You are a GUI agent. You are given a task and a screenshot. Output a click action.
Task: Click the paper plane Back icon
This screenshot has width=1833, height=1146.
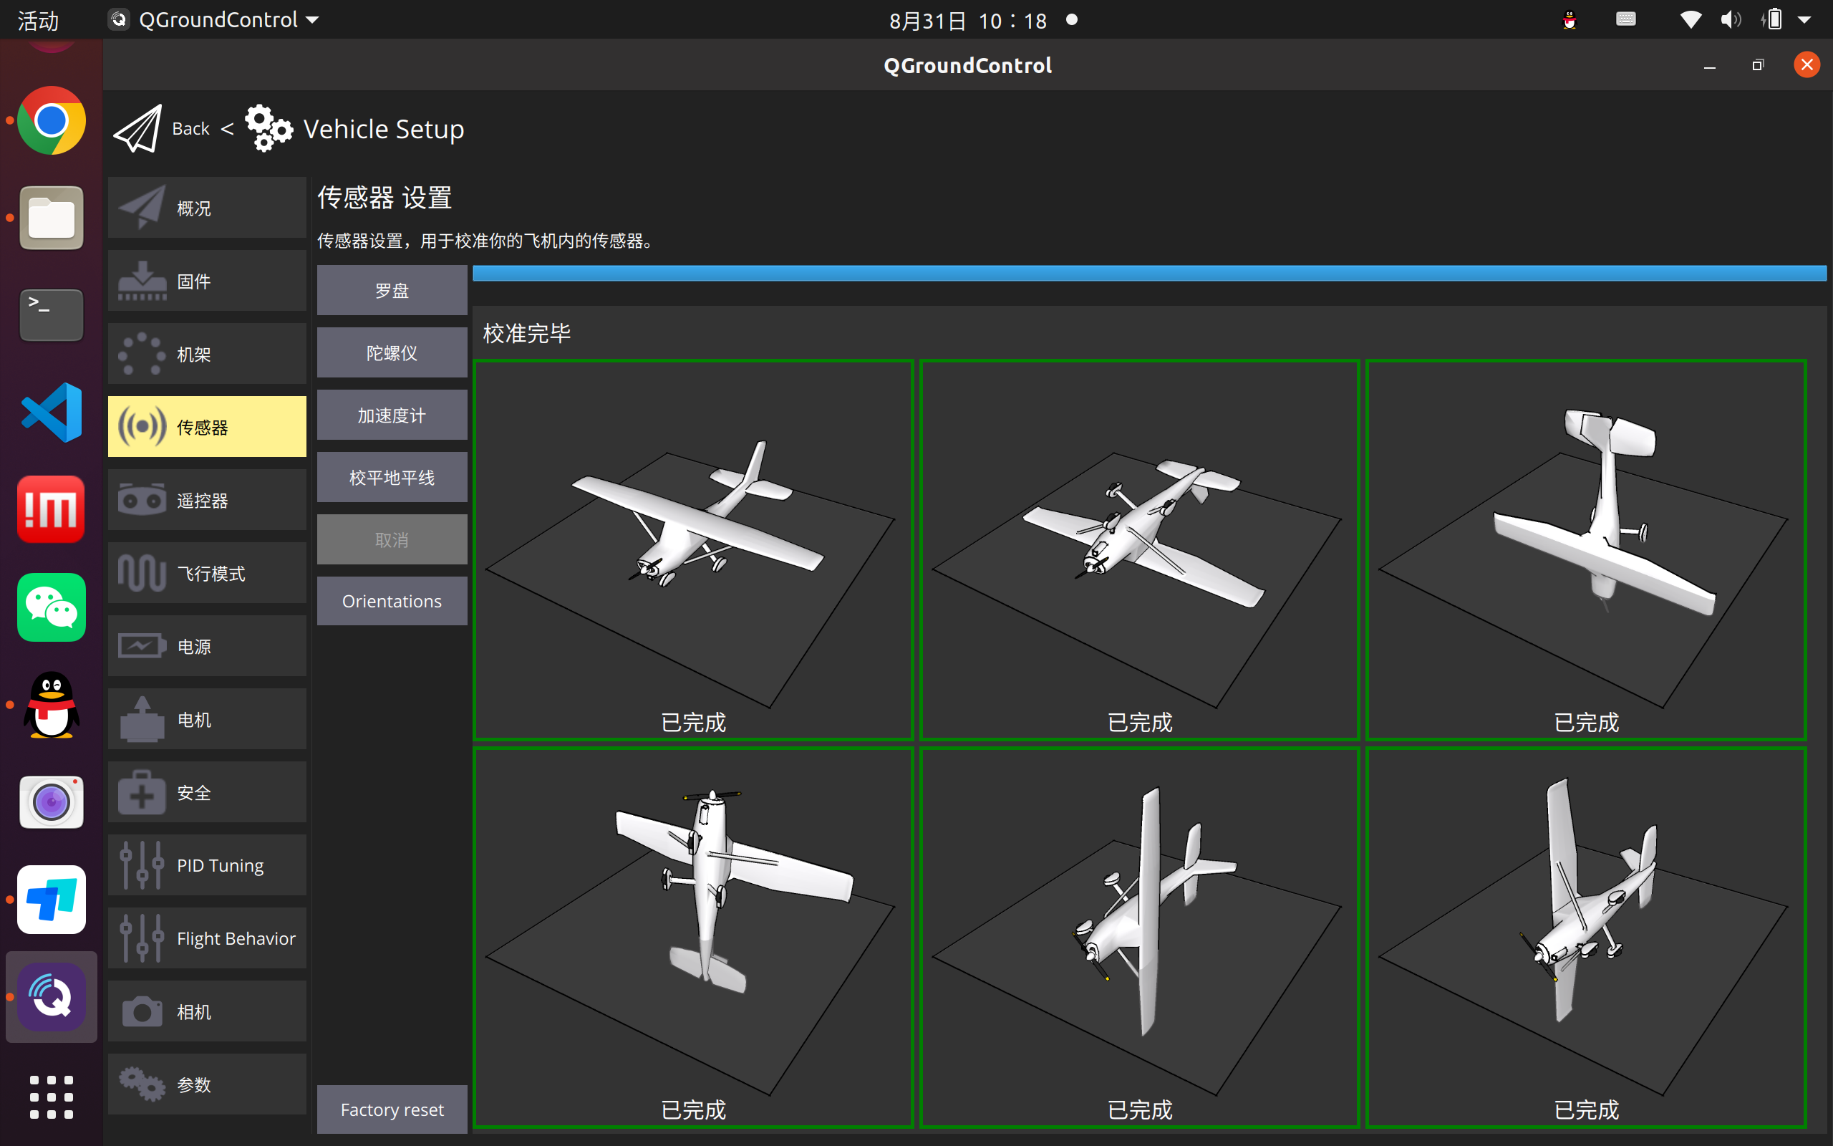point(137,129)
